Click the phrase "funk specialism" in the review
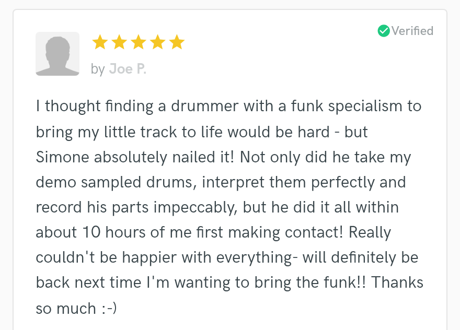This screenshot has height=330, width=460. [348, 106]
